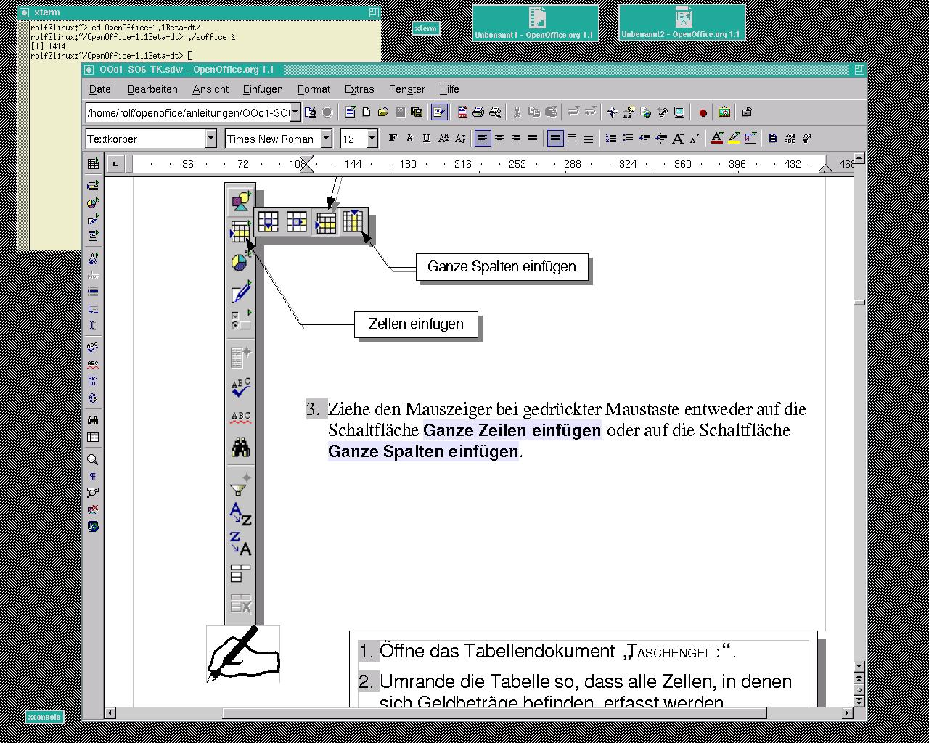Image resolution: width=929 pixels, height=743 pixels.
Task: Toggle italic formatting
Action: pos(409,139)
